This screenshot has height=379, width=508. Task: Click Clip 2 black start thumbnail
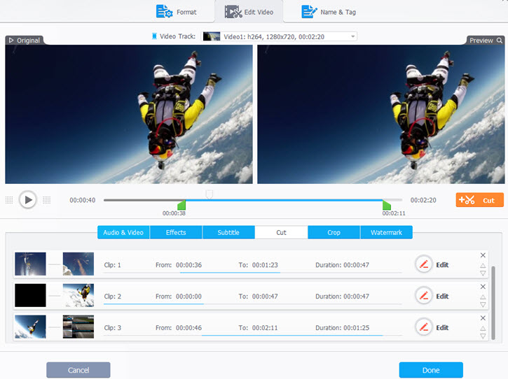(x=30, y=295)
